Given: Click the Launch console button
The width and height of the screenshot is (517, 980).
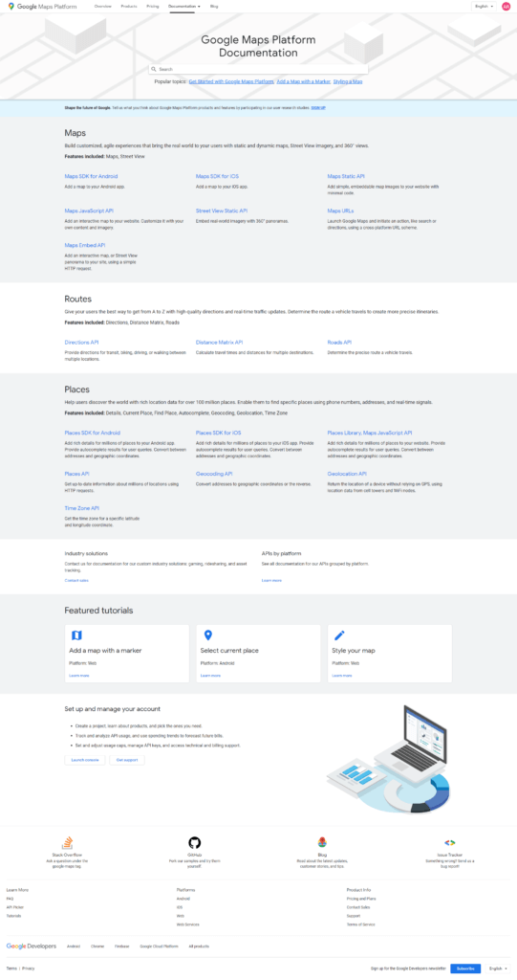Looking at the screenshot, I should [85, 760].
